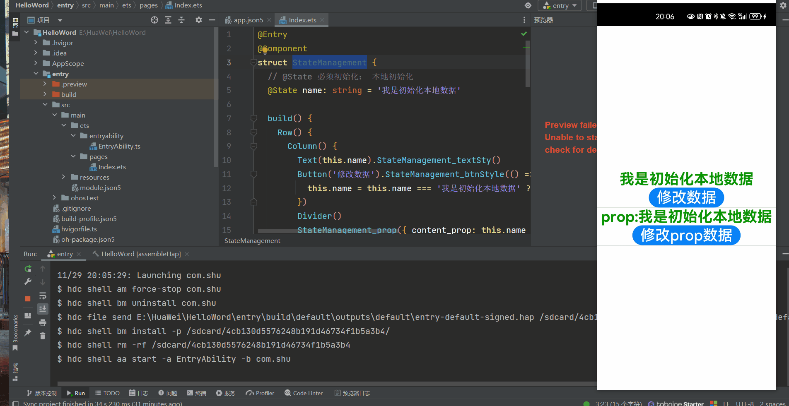Clear console with trash icon
Screen dimensions: 789x406
coord(43,336)
